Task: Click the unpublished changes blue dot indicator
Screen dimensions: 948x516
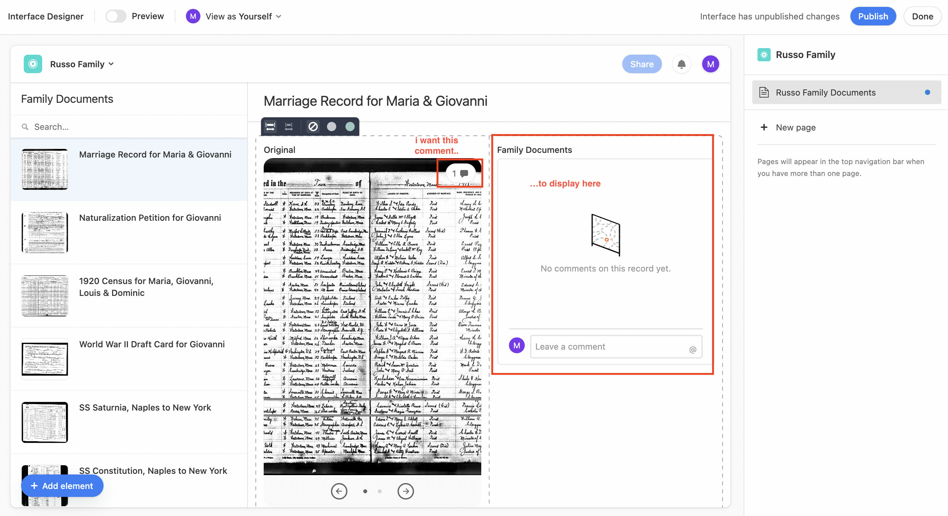Action: (927, 92)
